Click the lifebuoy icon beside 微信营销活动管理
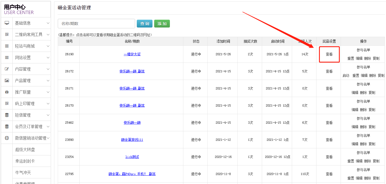The height and width of the screenshot is (184, 386). click(7, 138)
